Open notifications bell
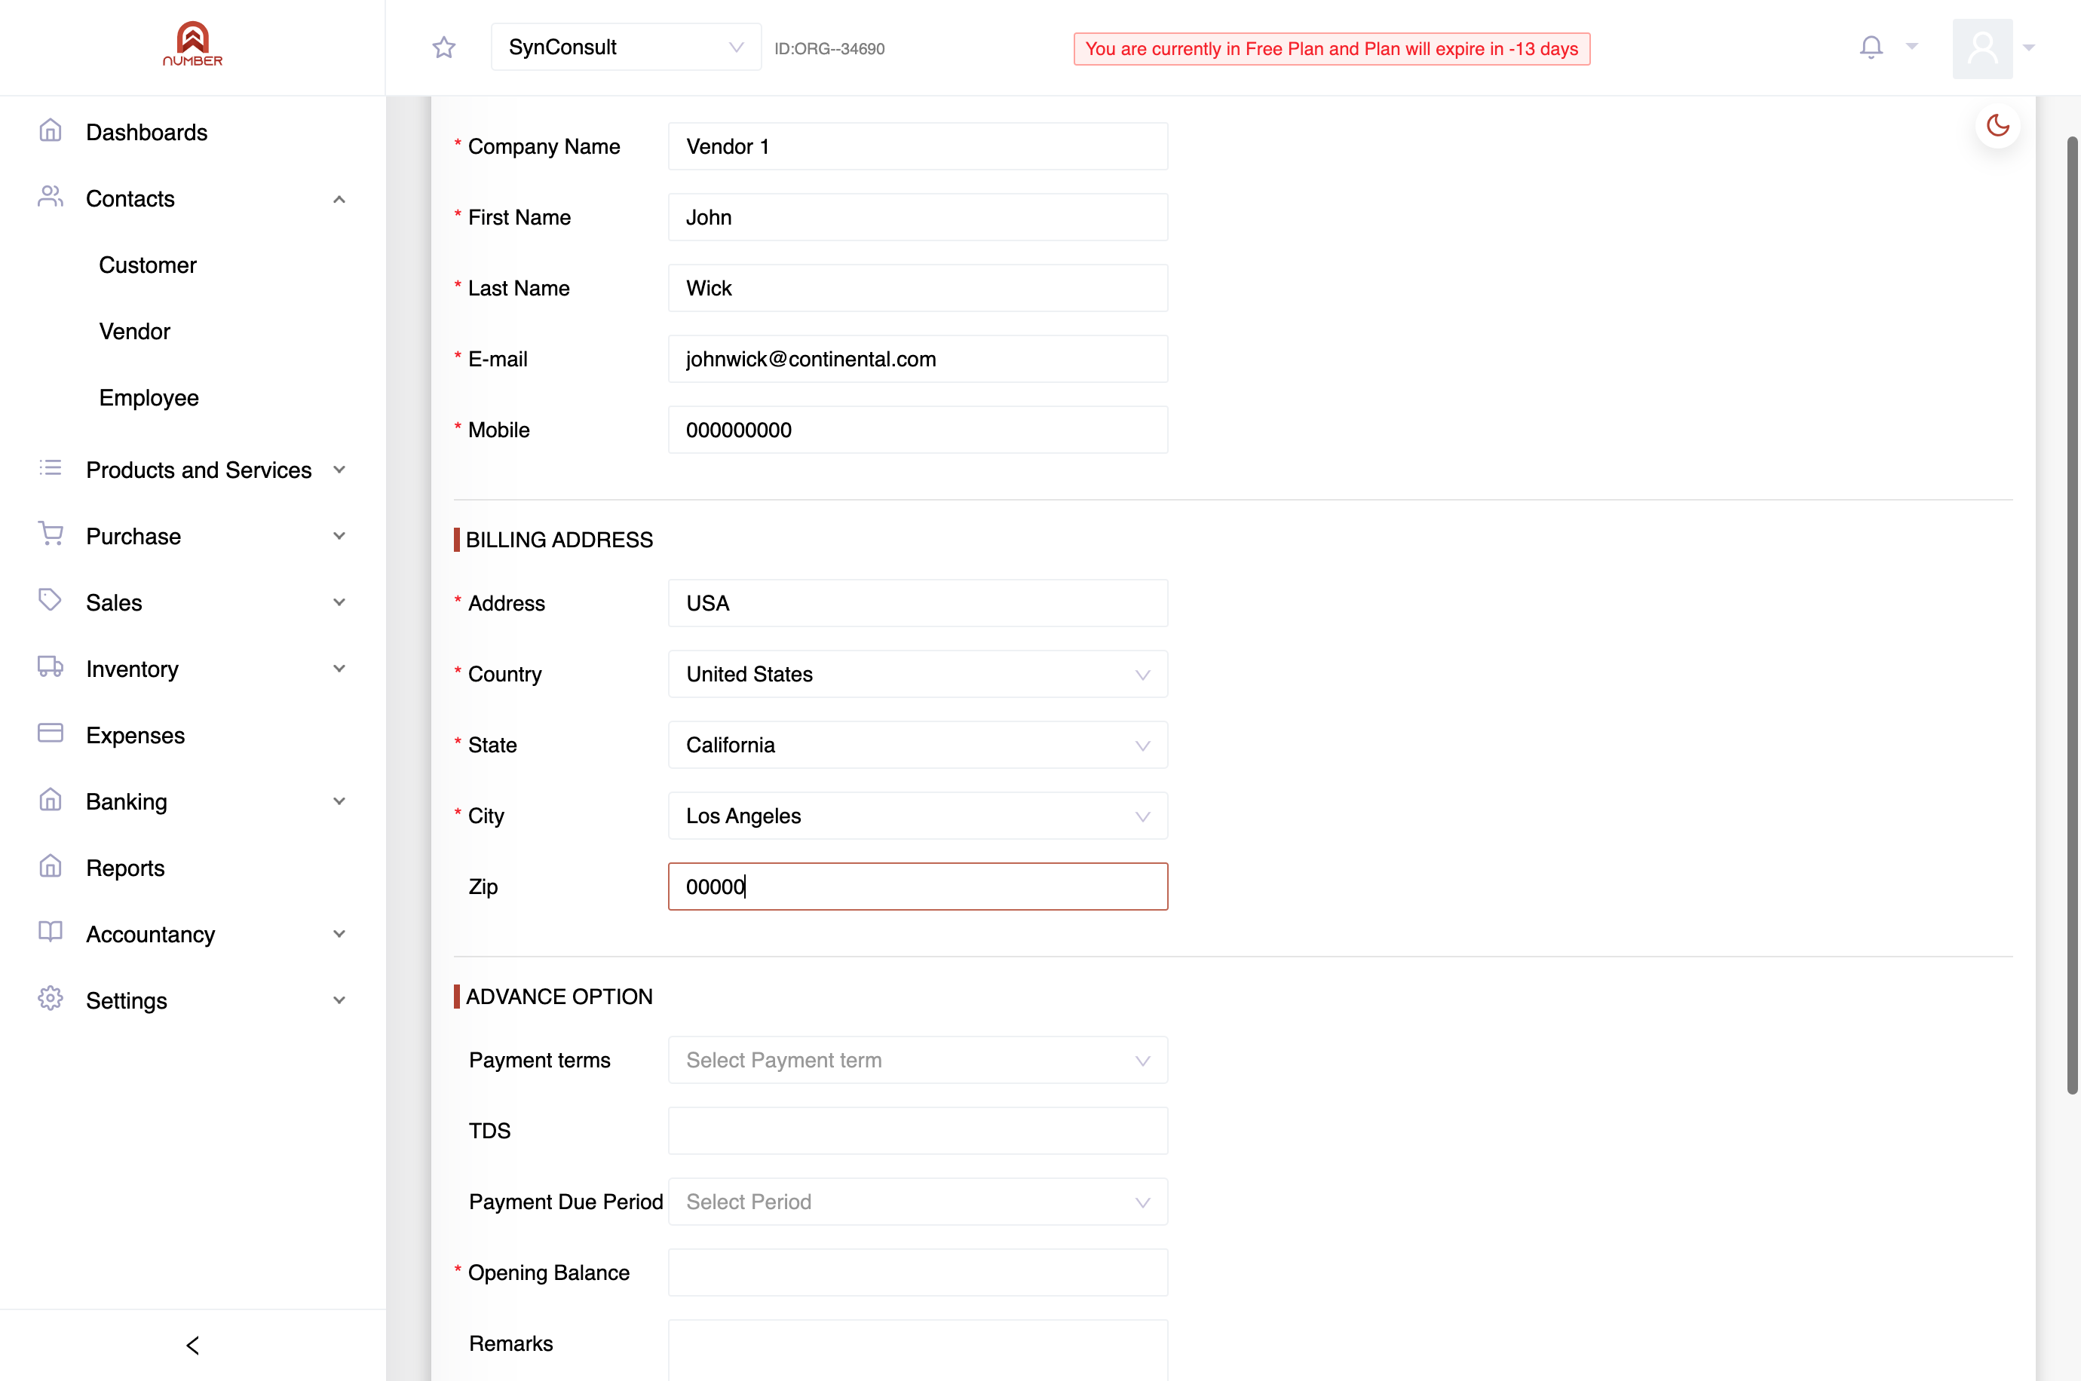The image size is (2081, 1381). [1871, 47]
